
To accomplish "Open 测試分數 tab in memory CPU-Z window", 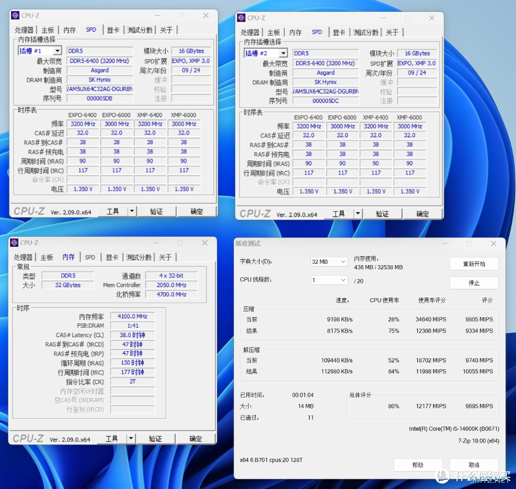I will [x=139, y=257].
